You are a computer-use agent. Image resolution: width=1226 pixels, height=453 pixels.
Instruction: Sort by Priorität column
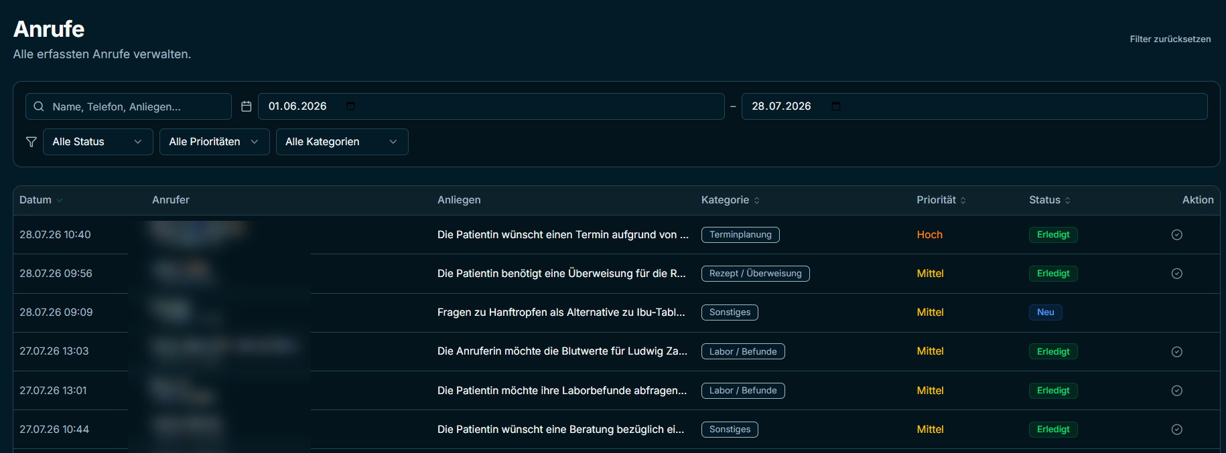(963, 200)
